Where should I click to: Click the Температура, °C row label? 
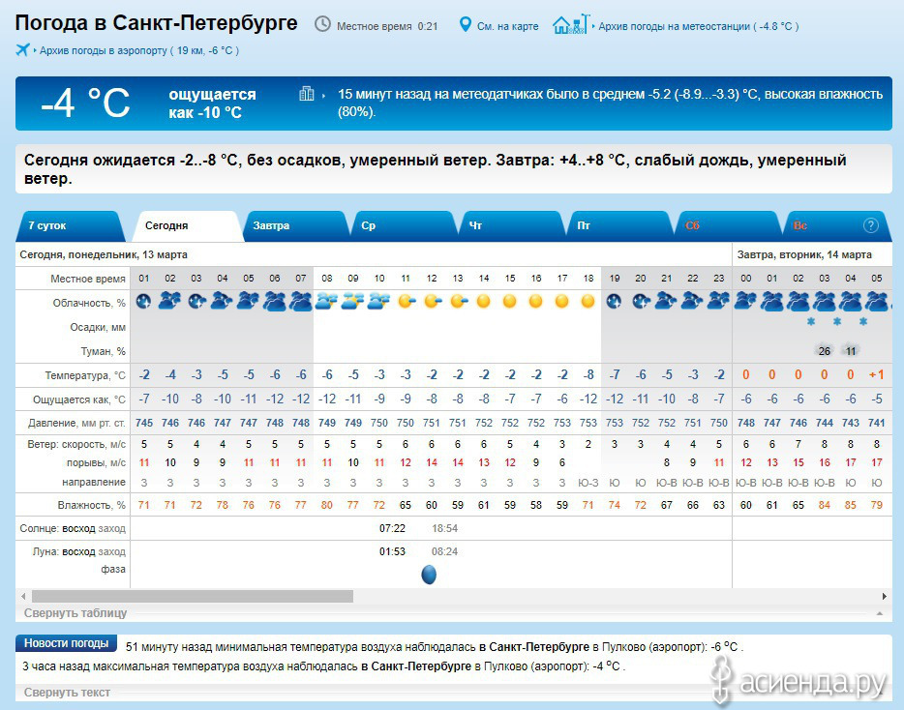click(x=85, y=375)
